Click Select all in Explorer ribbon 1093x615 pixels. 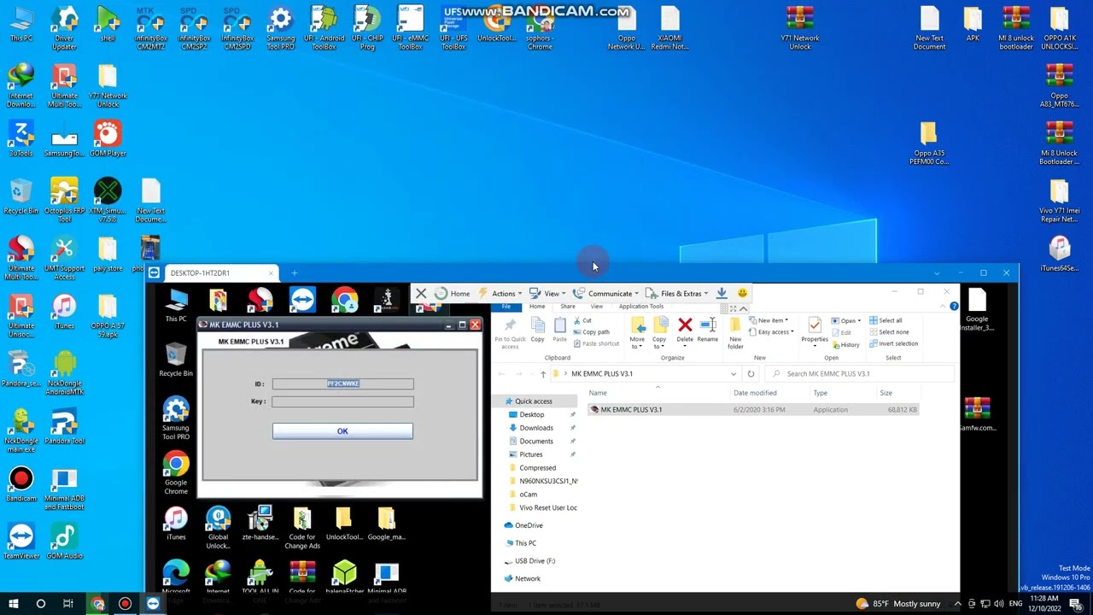coord(886,320)
